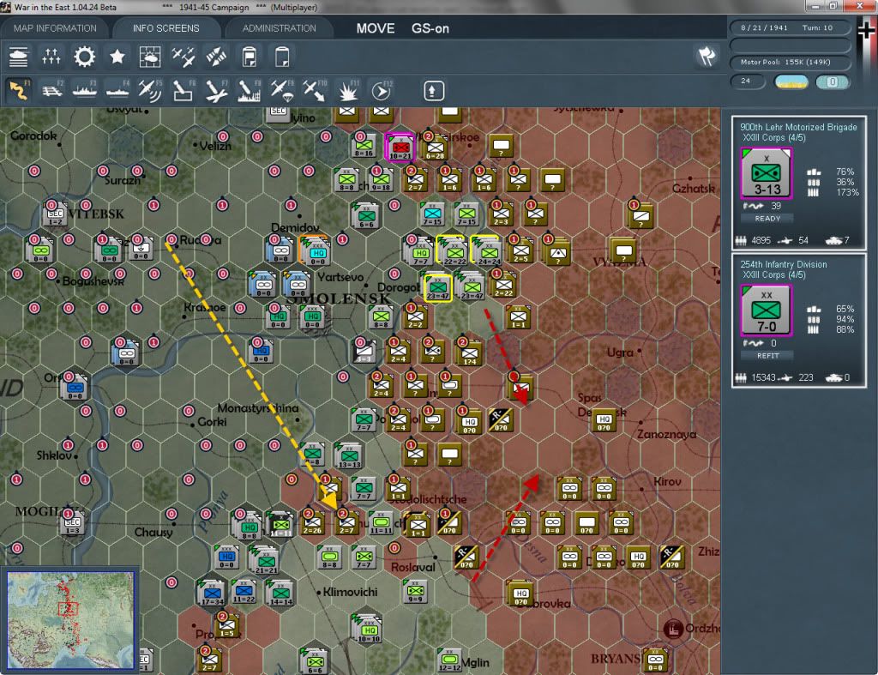Viewport: 878px width, 675px height.
Task: Select the F8 bomb city mode icon
Action: point(250,91)
